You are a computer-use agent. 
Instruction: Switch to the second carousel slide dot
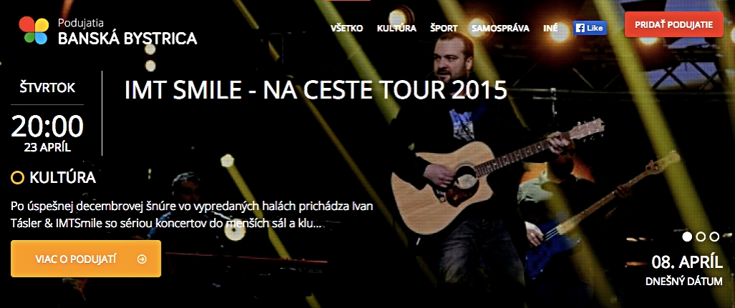point(701,237)
